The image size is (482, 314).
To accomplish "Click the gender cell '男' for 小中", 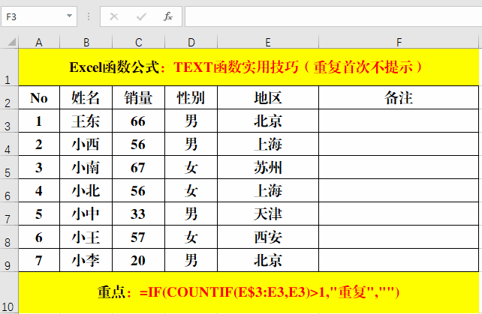I will point(191,214).
